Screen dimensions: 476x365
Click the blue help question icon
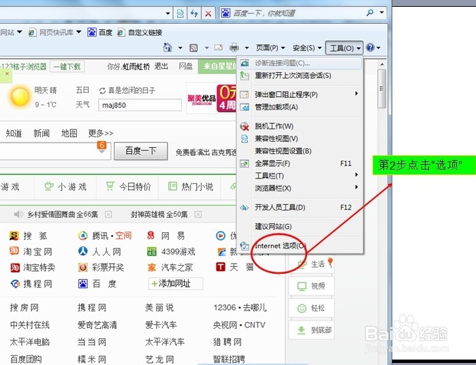(370, 48)
